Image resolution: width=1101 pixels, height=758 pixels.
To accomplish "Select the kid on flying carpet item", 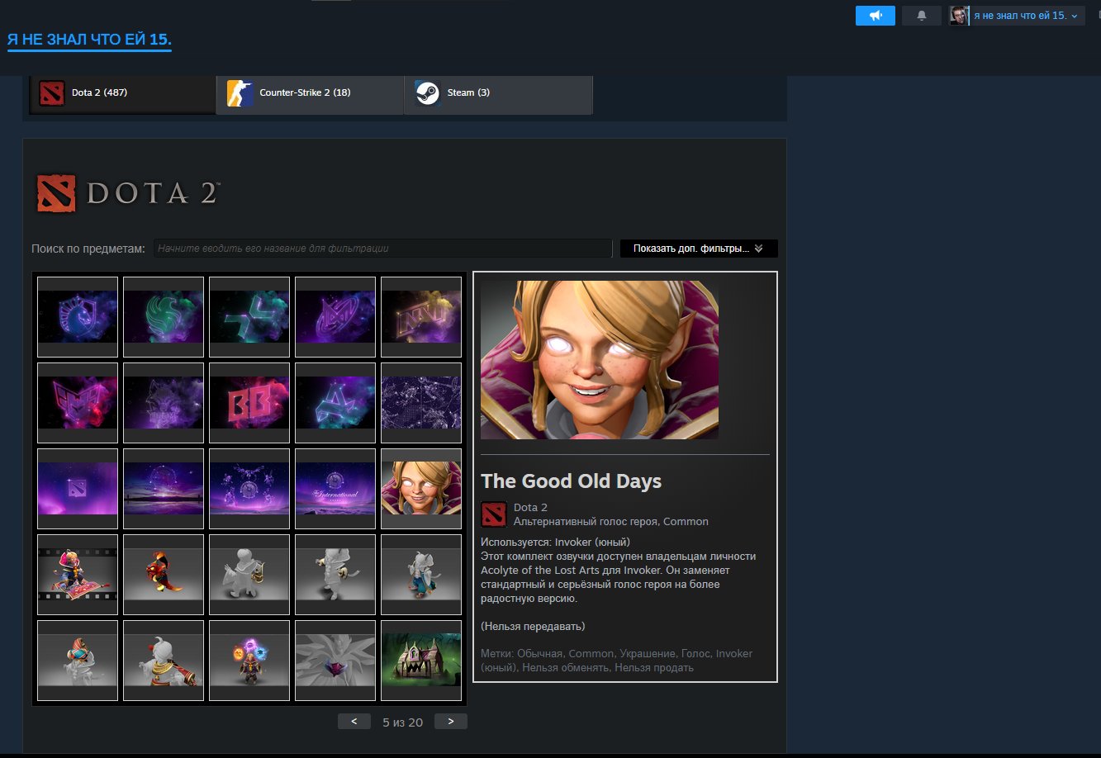I will tap(78, 575).
